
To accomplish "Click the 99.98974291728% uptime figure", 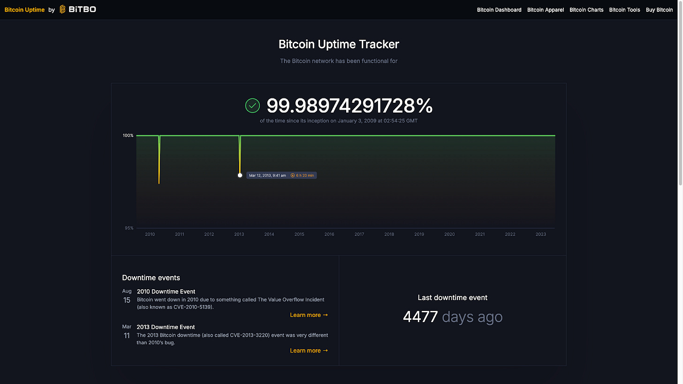I will coord(349,106).
